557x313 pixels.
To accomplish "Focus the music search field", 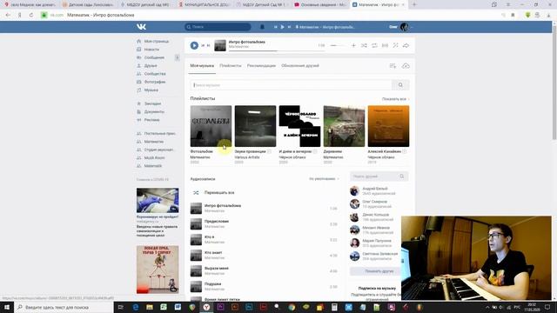I will pyautogui.click(x=291, y=85).
